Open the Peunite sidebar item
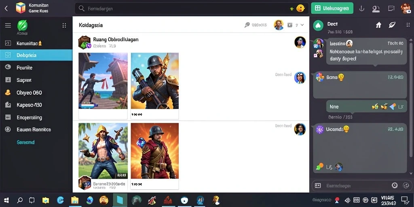This screenshot has height=207, width=414. (36, 68)
